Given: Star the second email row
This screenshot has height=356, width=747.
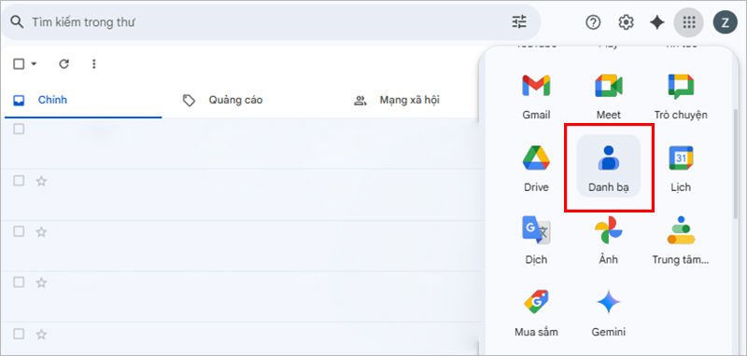Looking at the screenshot, I should 41,181.
